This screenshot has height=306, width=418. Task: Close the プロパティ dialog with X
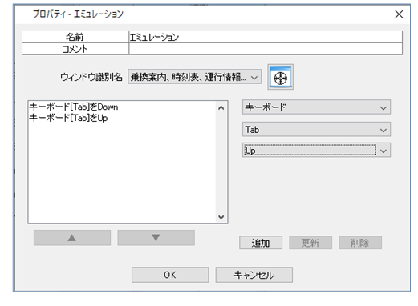pyautogui.click(x=399, y=14)
